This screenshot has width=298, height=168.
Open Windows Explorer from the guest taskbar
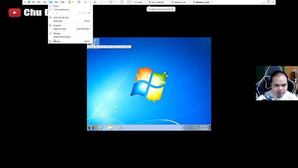coord(110,127)
